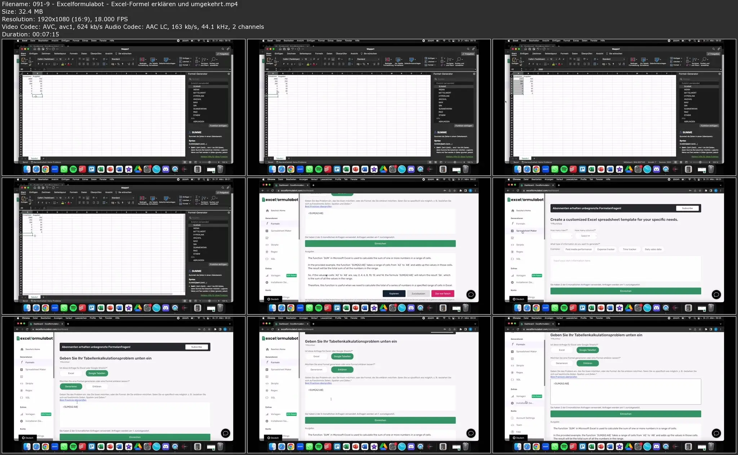738x455 pixels.
Task: Click green Einreichen button in the 09:22 frame
Action: pos(380,244)
